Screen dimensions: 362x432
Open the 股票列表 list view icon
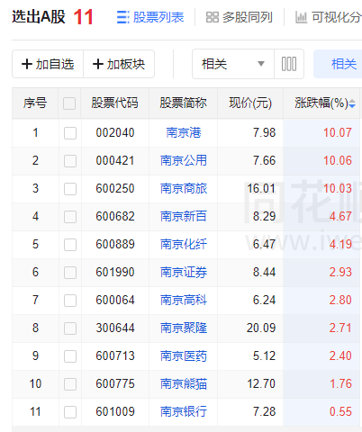click(122, 17)
